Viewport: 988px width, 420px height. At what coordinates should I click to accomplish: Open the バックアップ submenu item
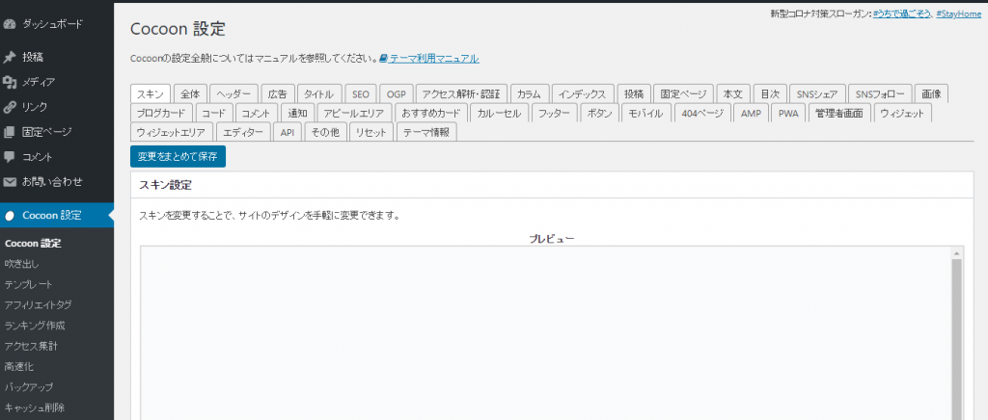(x=28, y=386)
